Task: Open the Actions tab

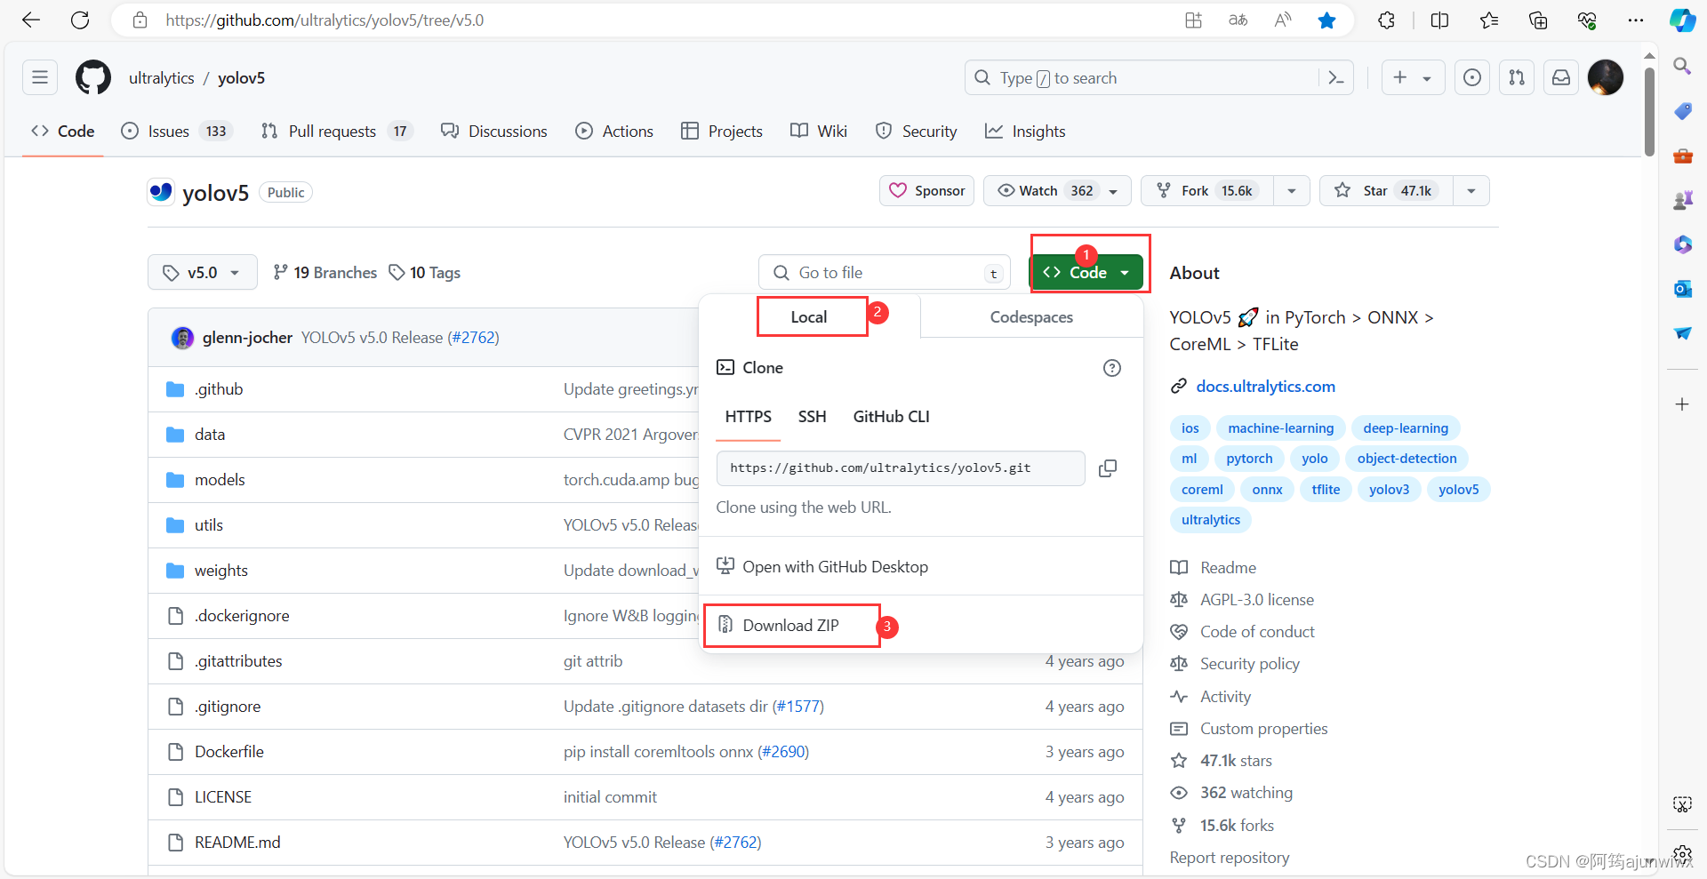Action: click(x=614, y=132)
